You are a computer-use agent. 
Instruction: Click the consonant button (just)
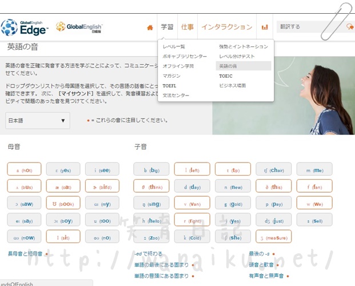pos(274,220)
